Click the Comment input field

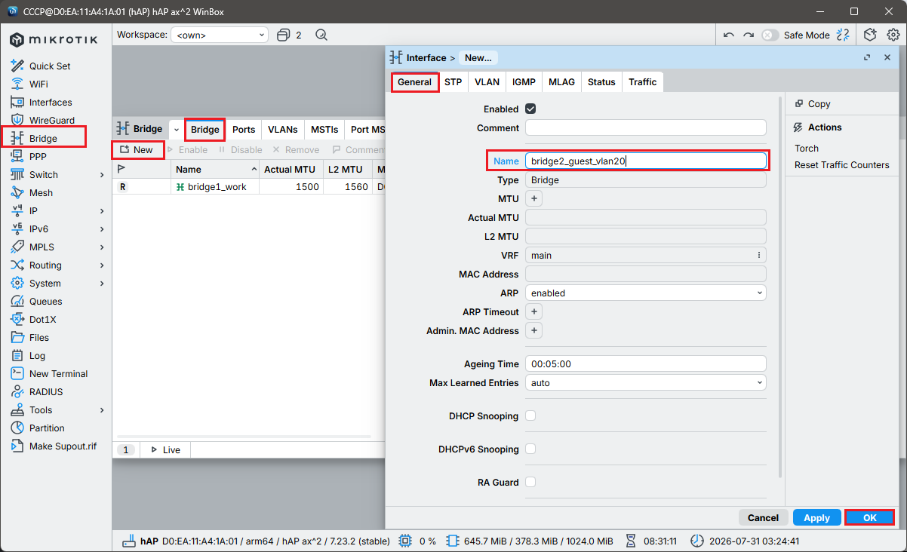click(x=645, y=127)
